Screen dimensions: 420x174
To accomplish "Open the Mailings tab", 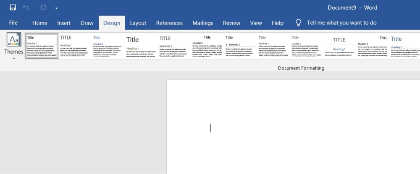I will tap(203, 23).
